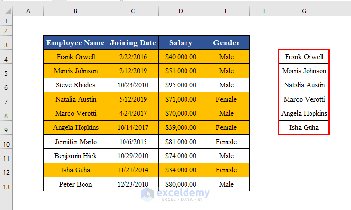Click the Employee Name header cell

point(76,43)
